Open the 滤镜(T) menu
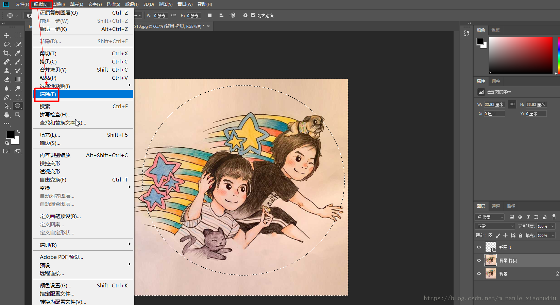Screen dimensions: 560x305 click(132, 4)
